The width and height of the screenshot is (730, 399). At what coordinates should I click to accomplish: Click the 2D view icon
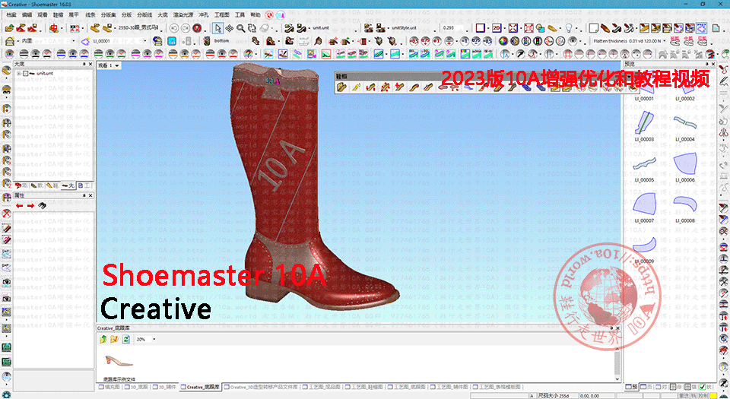pyautogui.click(x=497, y=28)
